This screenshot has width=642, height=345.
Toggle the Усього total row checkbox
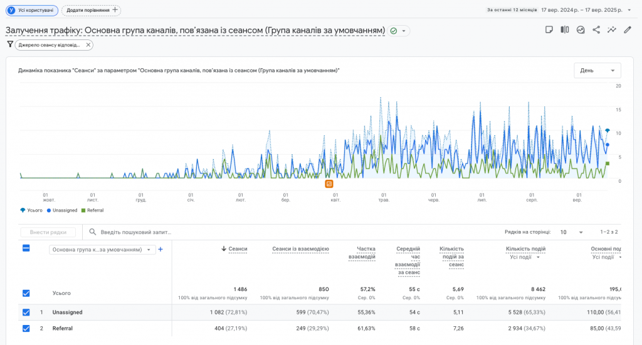click(x=26, y=293)
